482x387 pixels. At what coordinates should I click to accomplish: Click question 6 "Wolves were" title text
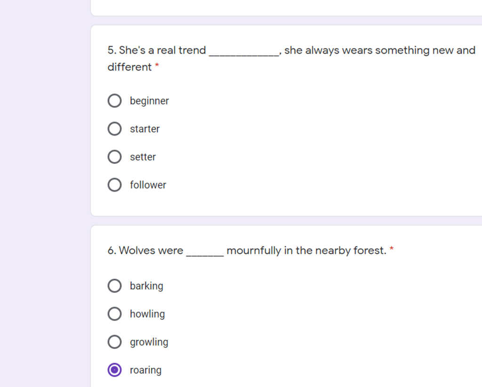[x=145, y=250]
